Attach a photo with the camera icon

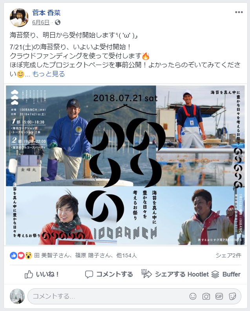pos(206,297)
